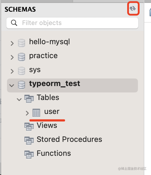Select the practice database icon

[21, 57]
